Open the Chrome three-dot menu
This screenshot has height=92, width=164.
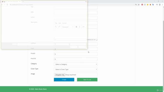pos(162,5)
